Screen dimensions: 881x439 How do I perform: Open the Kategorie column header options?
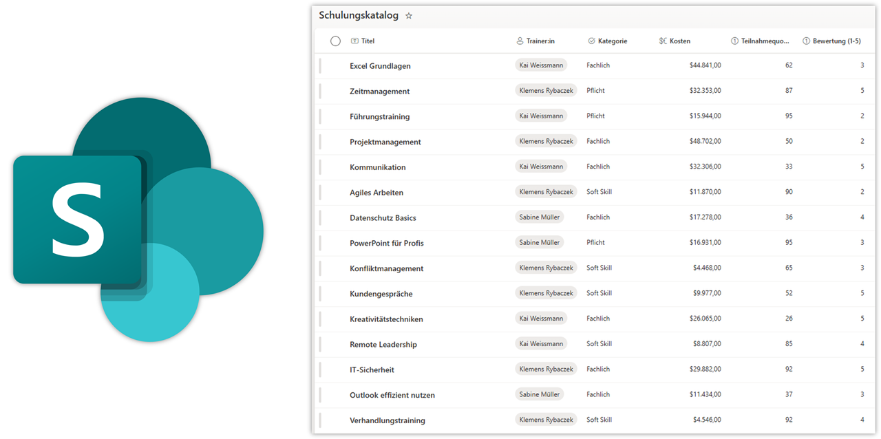tap(612, 41)
